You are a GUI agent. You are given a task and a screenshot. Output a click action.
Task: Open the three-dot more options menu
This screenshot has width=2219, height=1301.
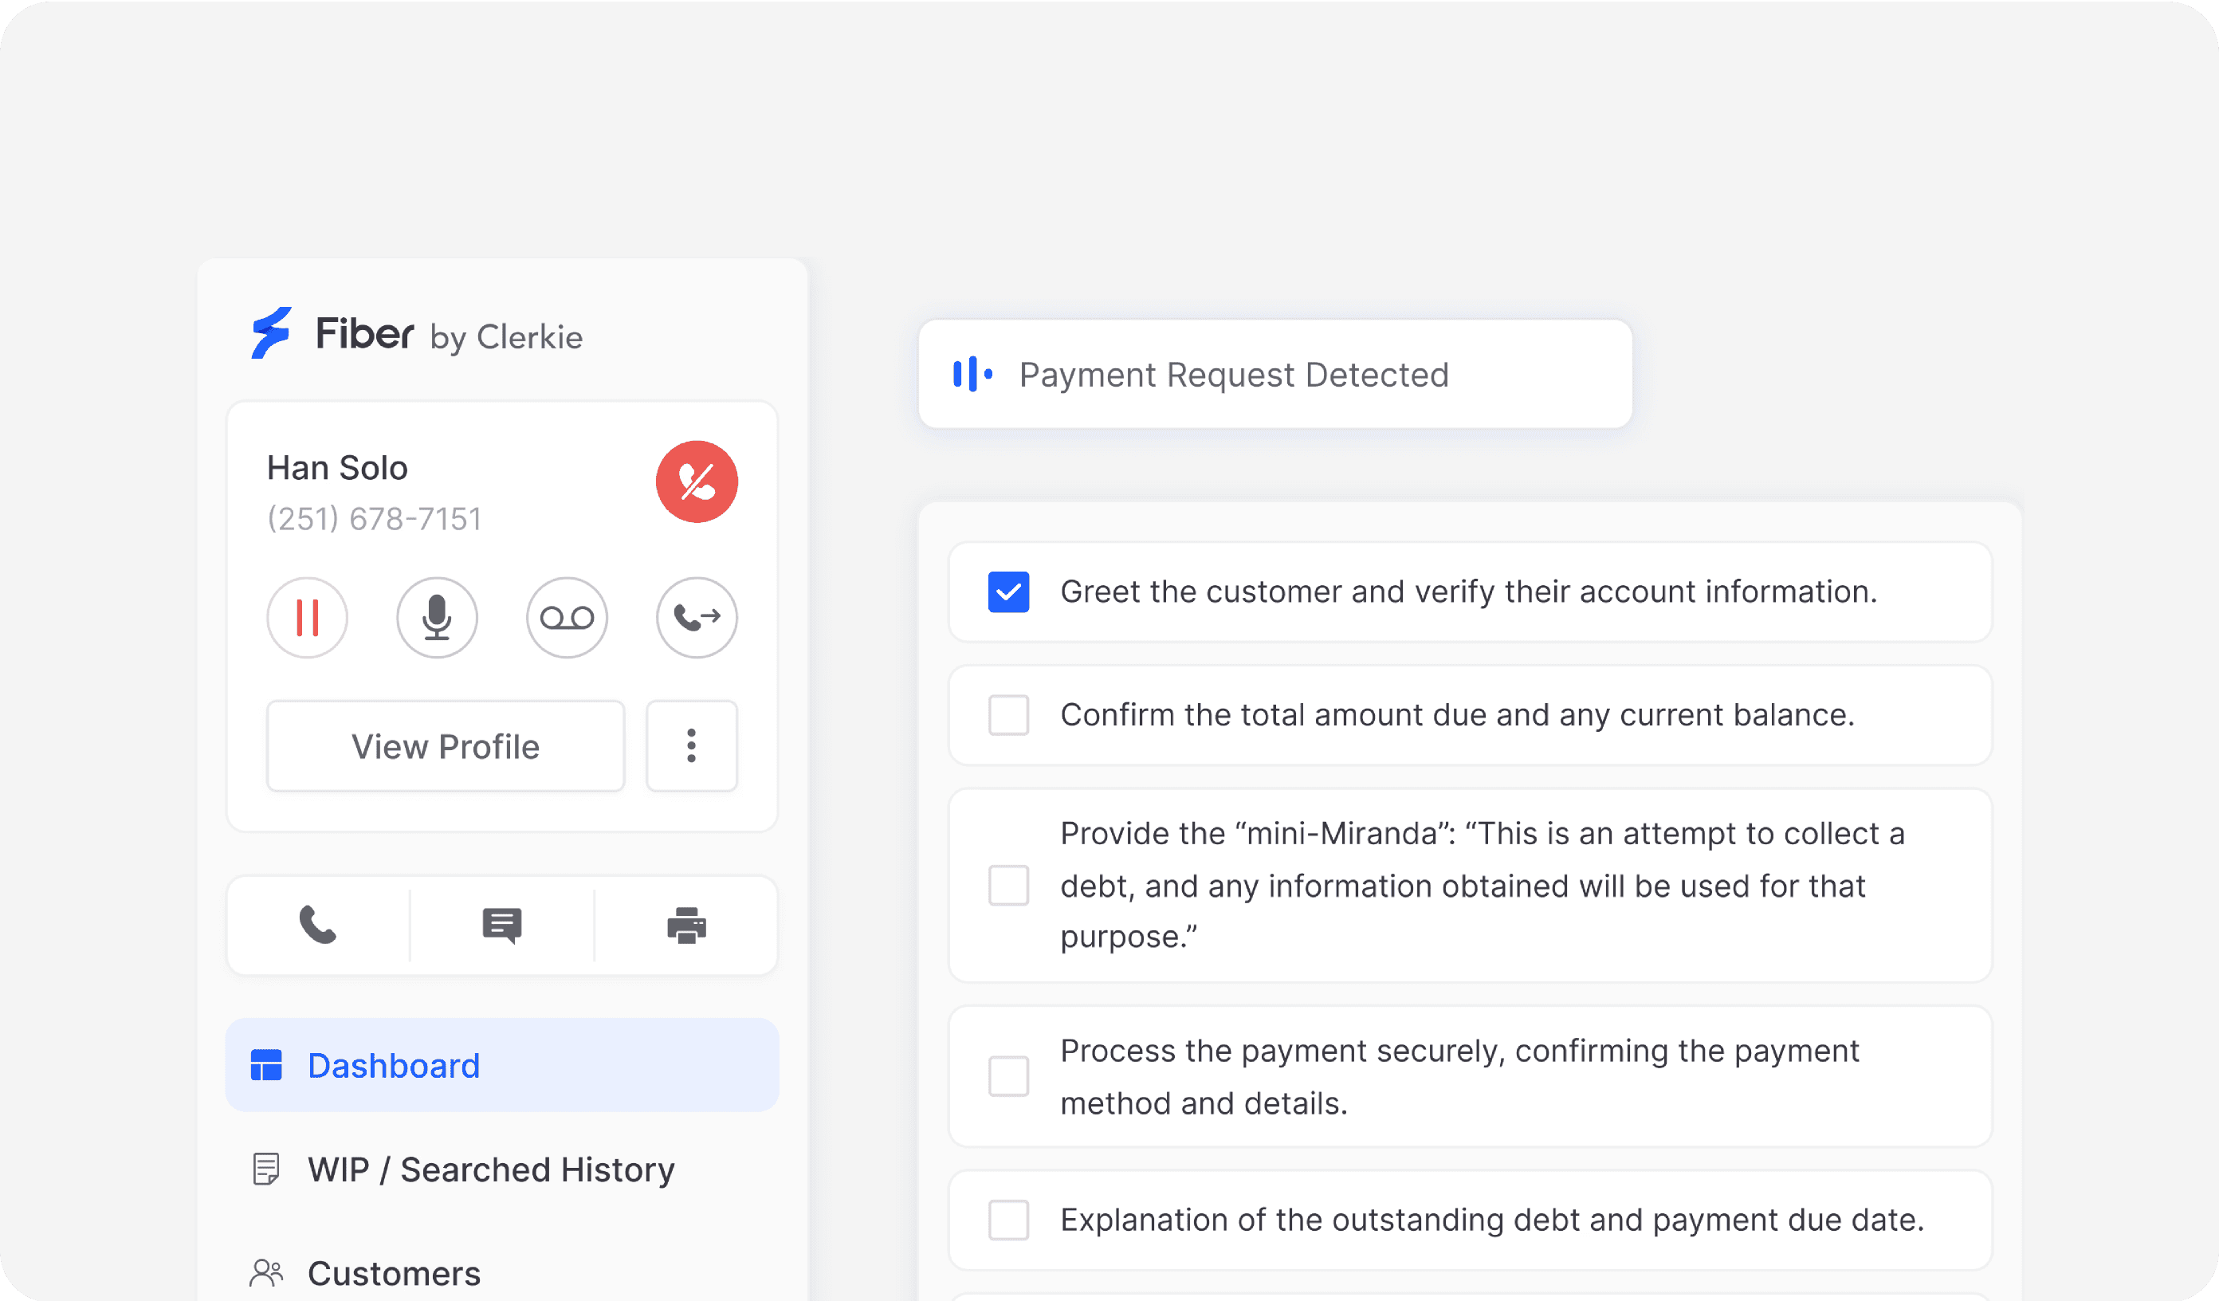[691, 746]
